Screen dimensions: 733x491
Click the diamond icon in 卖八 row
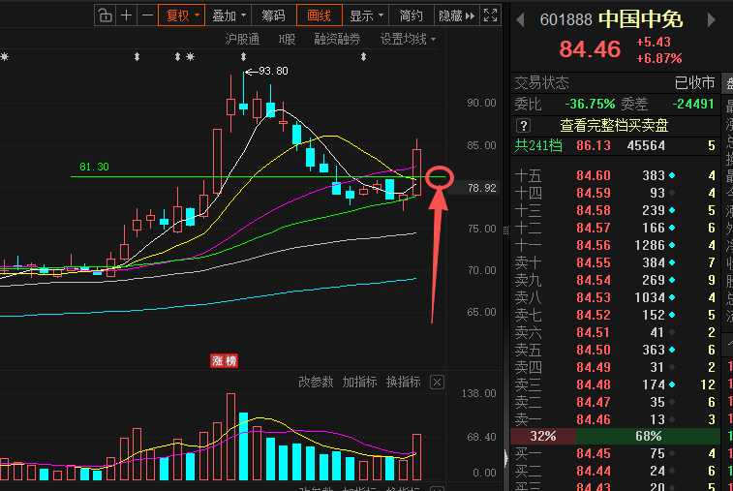[x=672, y=297]
